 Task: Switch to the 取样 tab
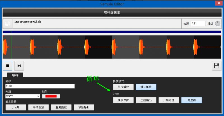point(15,75)
